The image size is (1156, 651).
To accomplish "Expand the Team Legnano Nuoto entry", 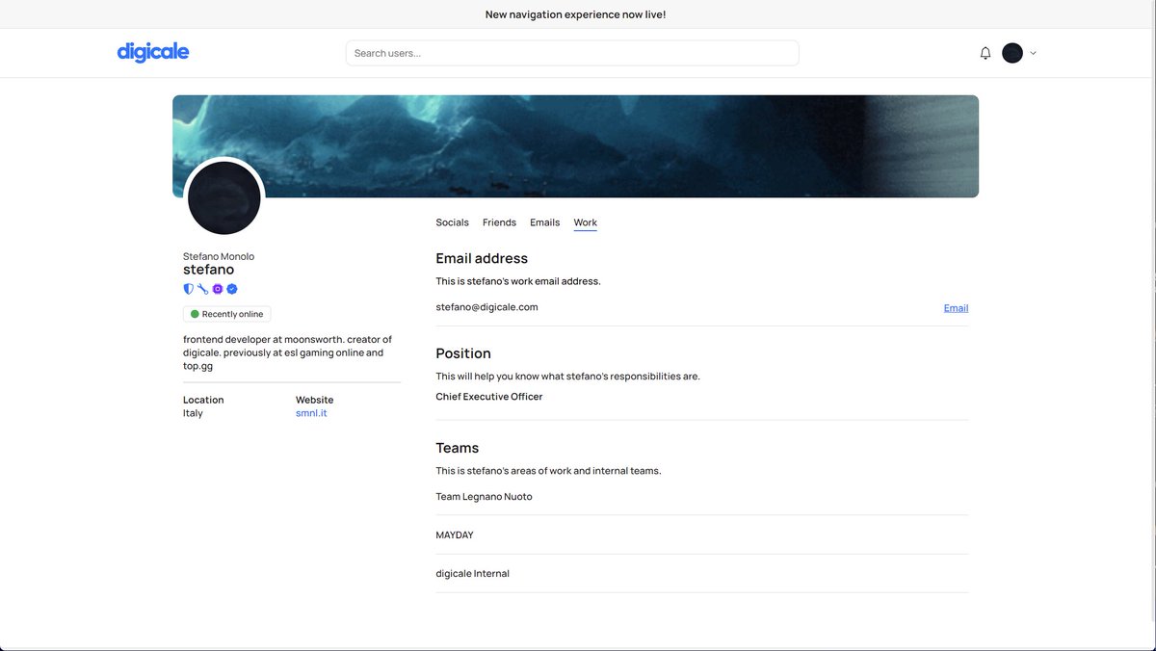I will (x=484, y=496).
